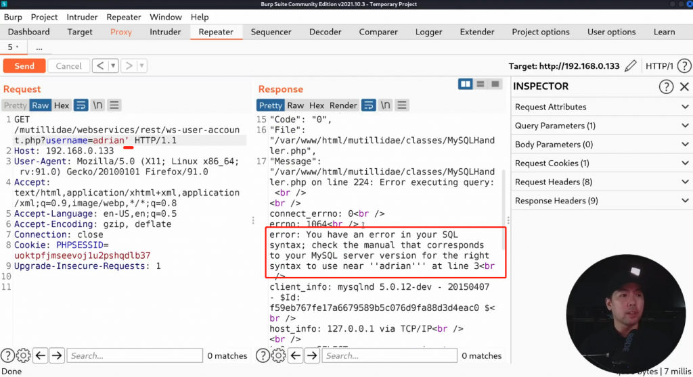Open the back history dropdown arrow
This screenshot has width=693, height=377.
point(113,66)
